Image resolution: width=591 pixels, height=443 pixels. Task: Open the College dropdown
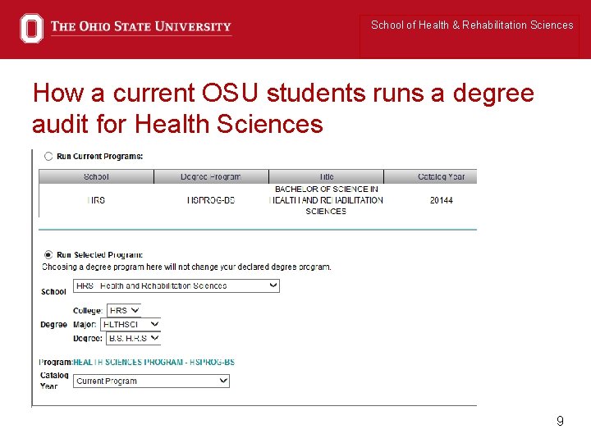(x=124, y=311)
